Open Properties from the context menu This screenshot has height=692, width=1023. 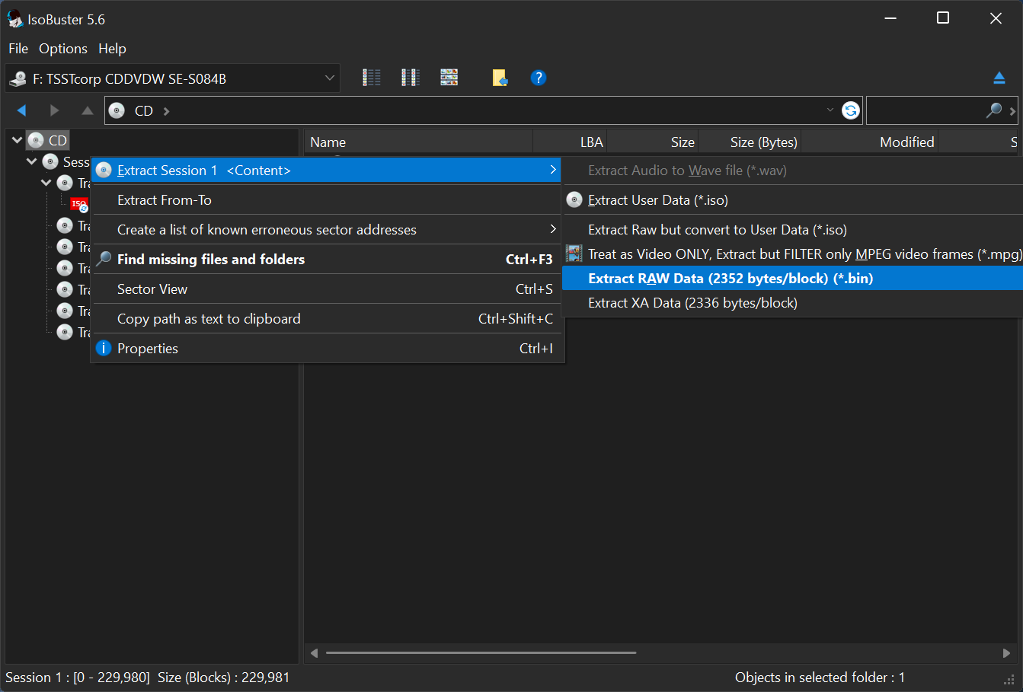click(x=148, y=348)
